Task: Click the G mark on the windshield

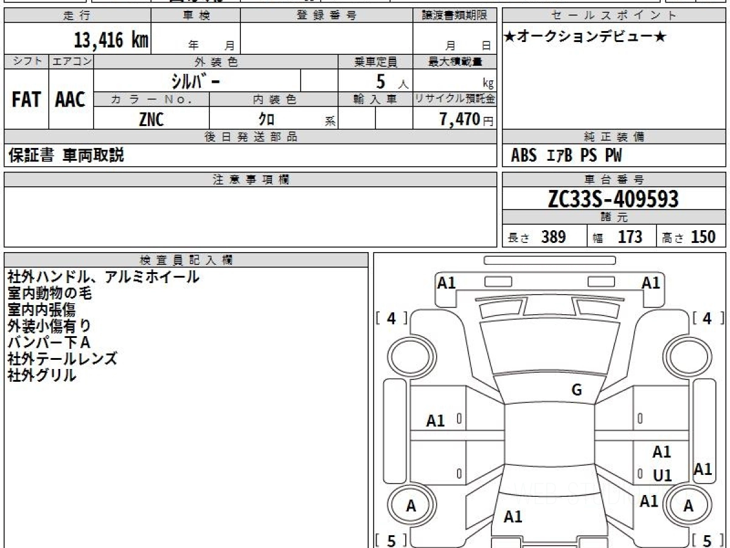Action: coord(577,390)
